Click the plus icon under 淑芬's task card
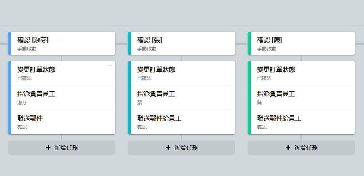Screen dimensions: 364x176 [49, 148]
